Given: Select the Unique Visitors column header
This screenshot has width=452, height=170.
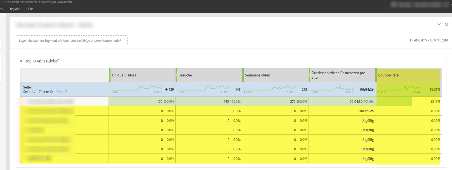Looking at the screenshot, I should 143,75.
